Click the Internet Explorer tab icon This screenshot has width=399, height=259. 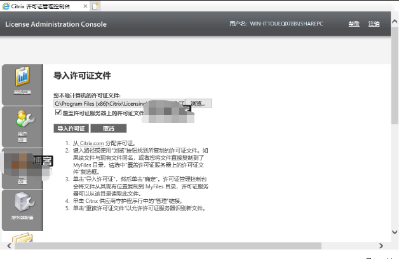[x=6, y=6]
